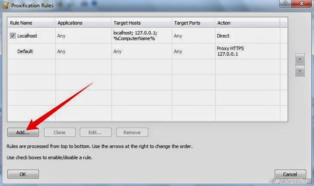Close the Proxification Rules dialog
Image resolution: width=314 pixels, height=186 pixels.
(x=301, y=3)
